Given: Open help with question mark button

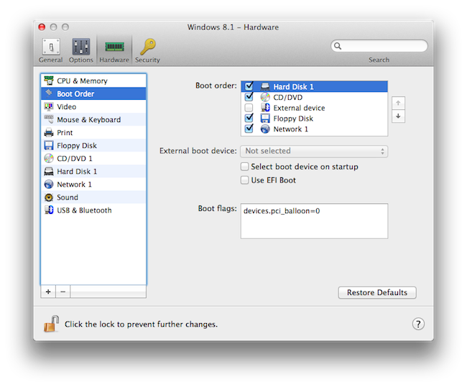Looking at the screenshot, I should (x=418, y=324).
